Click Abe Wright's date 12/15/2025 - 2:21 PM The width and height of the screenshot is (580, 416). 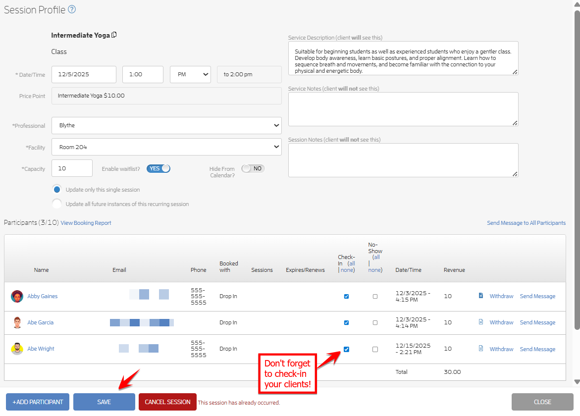click(x=413, y=349)
